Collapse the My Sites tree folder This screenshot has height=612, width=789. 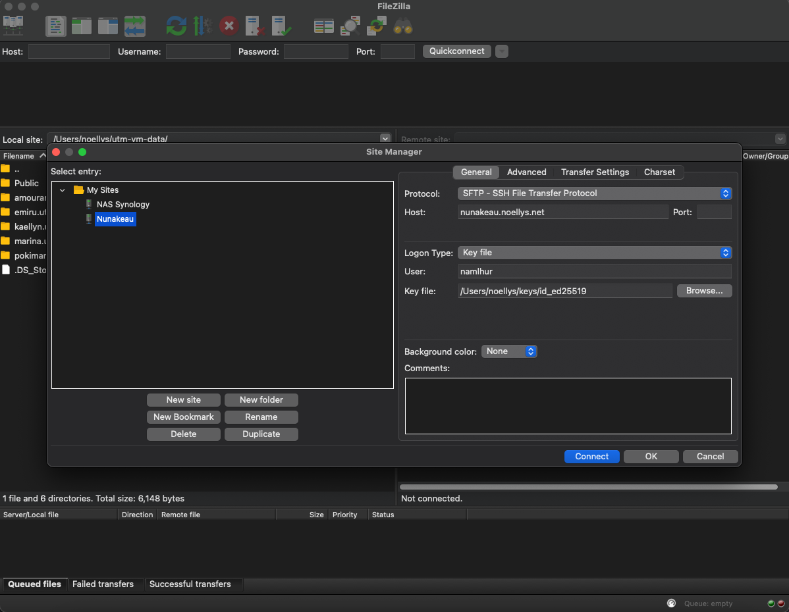click(63, 190)
